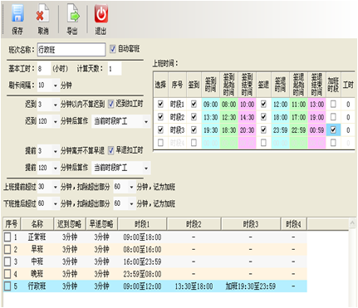This screenshot has height=308, width=358.
Task: Click the 12:00 签退时间 cell of 时段1
Action: (281, 105)
